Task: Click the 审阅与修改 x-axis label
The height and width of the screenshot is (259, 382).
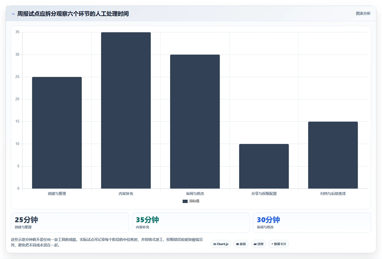Action: tap(195, 194)
